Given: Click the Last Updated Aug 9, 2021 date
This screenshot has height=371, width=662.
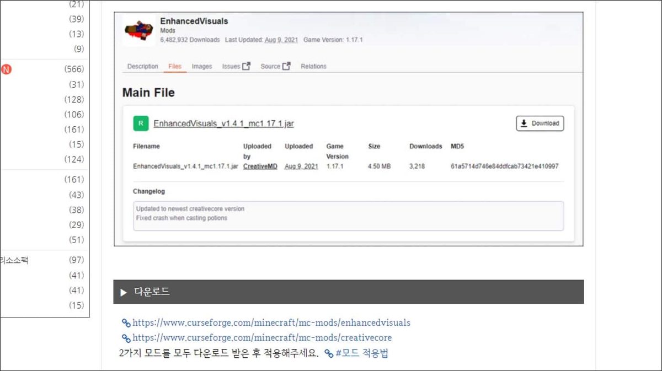Looking at the screenshot, I should click(281, 40).
